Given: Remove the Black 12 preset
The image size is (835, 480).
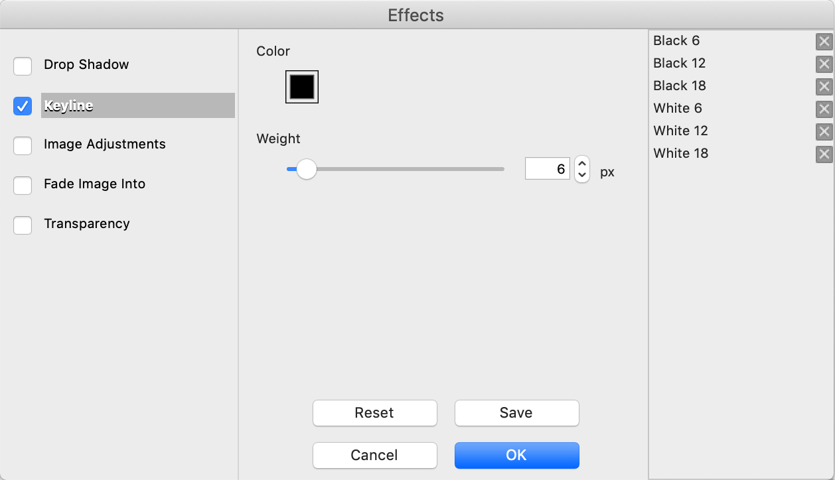Looking at the screenshot, I should (824, 64).
